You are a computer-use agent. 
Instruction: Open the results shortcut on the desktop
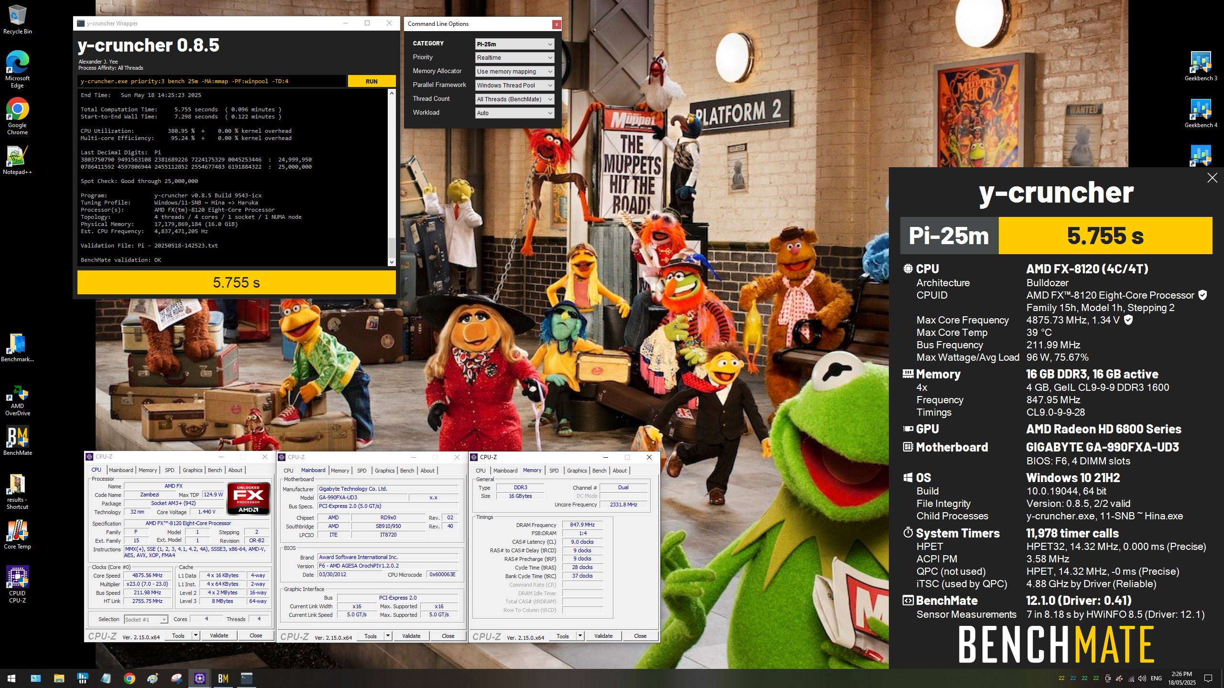click(x=17, y=492)
